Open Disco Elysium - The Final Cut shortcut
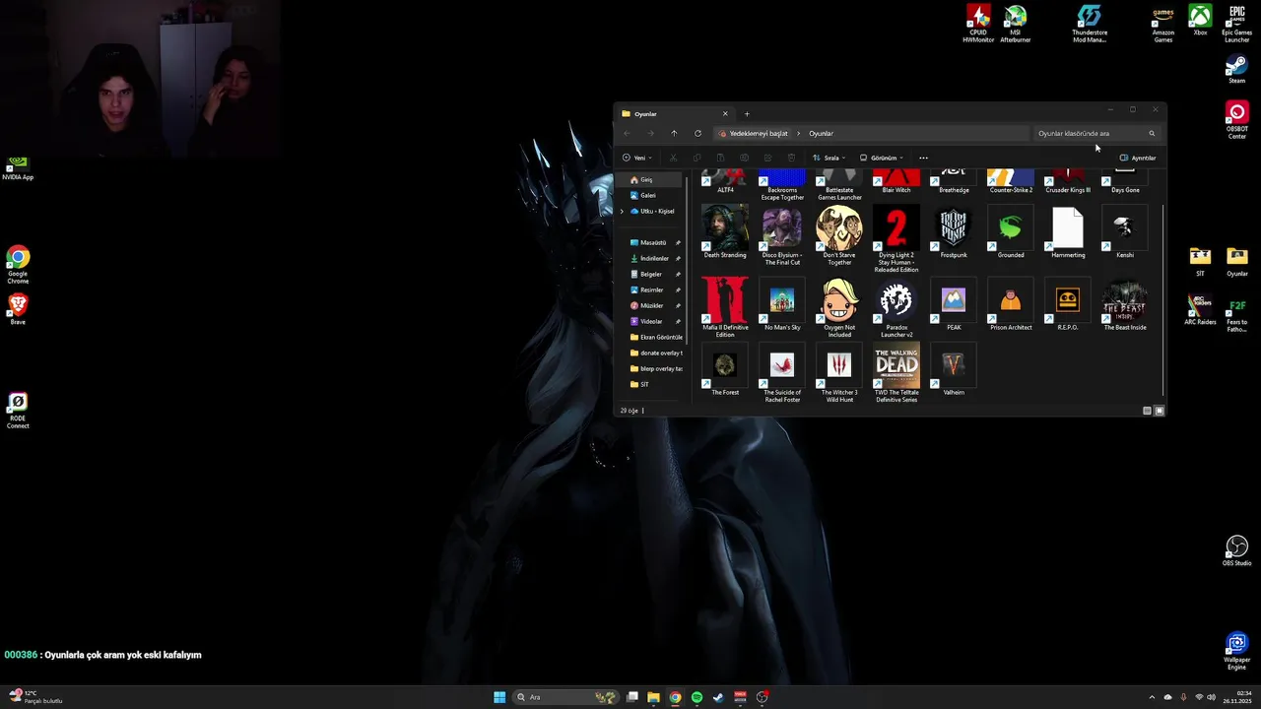The image size is (1261, 709). tap(782, 236)
